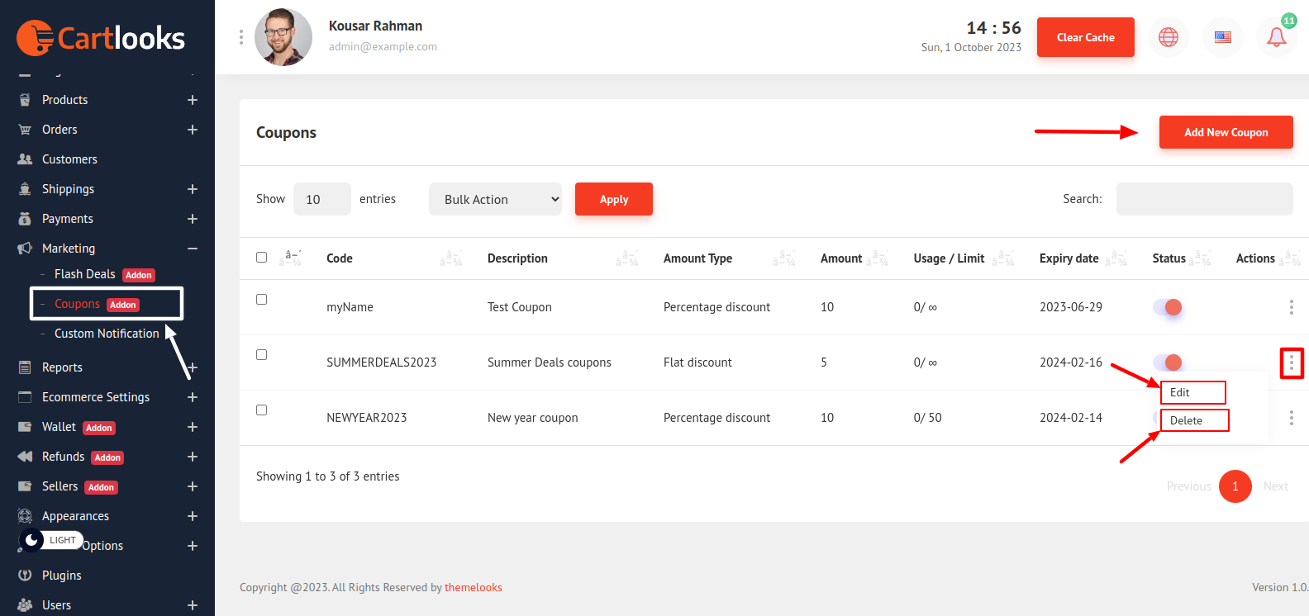Open three-dot actions for myName coupon
Viewport: 1309px width, 616px height.
pos(1291,307)
